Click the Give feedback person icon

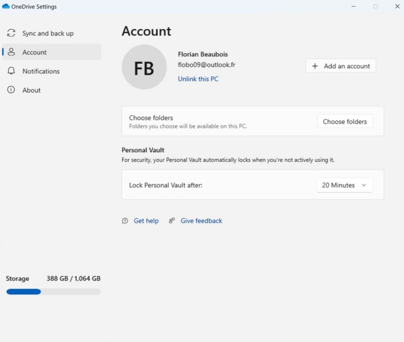pos(172,221)
